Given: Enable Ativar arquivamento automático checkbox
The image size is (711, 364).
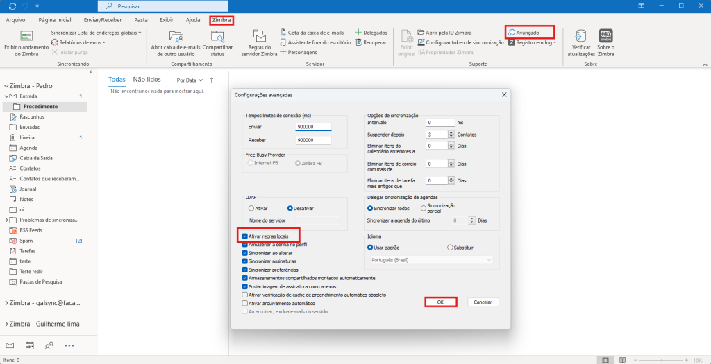Looking at the screenshot, I should pos(244,303).
